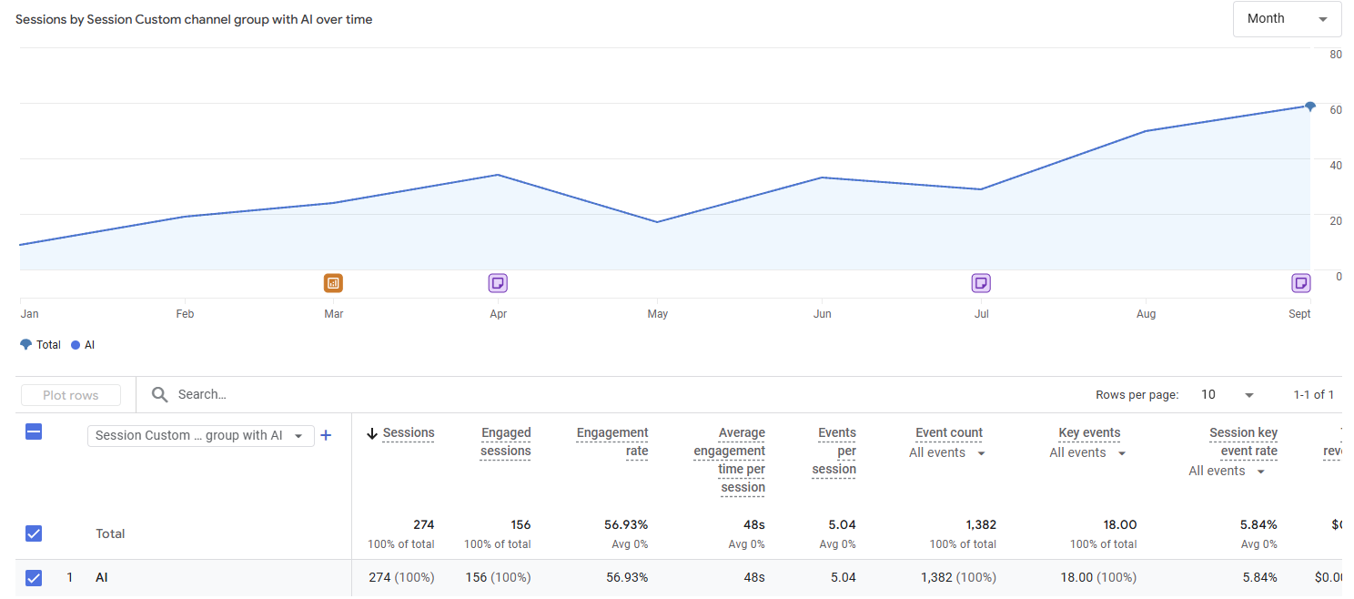
Task: Sort table by Engagement rate column
Action: (x=612, y=442)
